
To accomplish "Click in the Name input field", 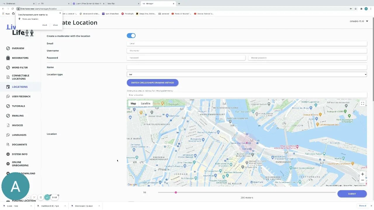I will (247, 67).
